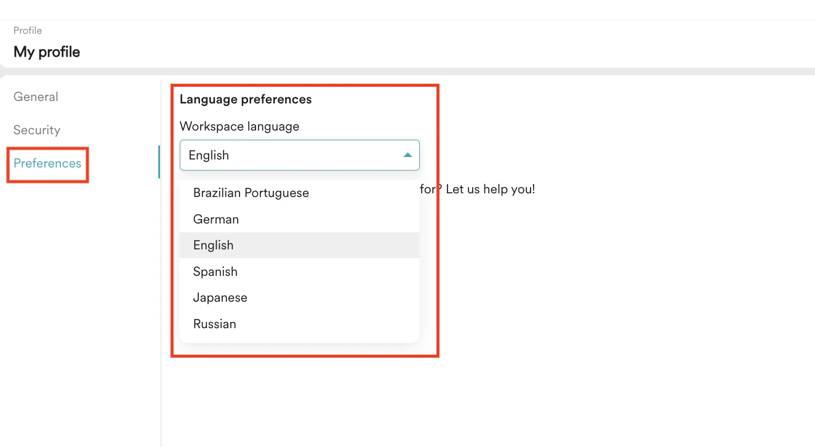
Task: Click the My profile page title
Action: point(46,52)
